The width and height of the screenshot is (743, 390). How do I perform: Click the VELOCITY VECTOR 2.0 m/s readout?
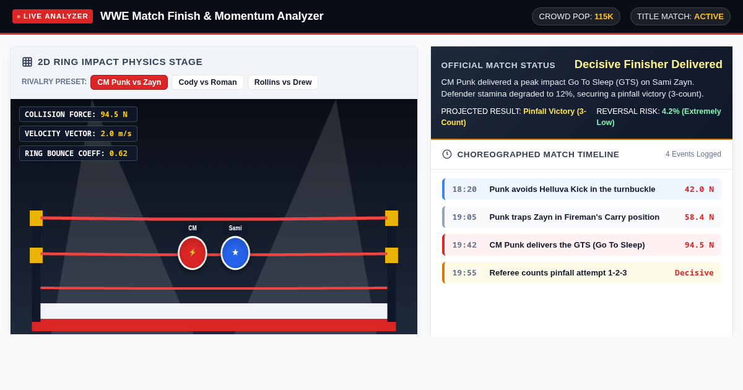click(x=78, y=134)
